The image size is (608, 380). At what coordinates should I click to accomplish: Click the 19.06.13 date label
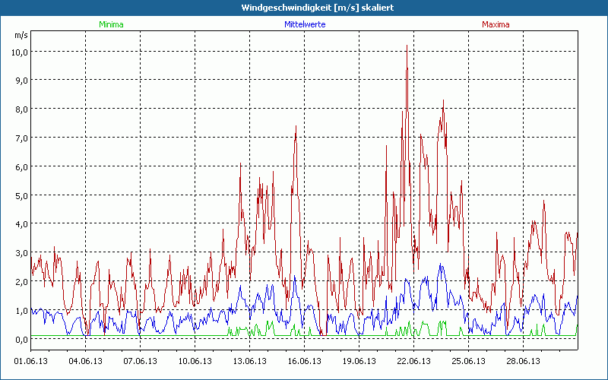coord(359,361)
